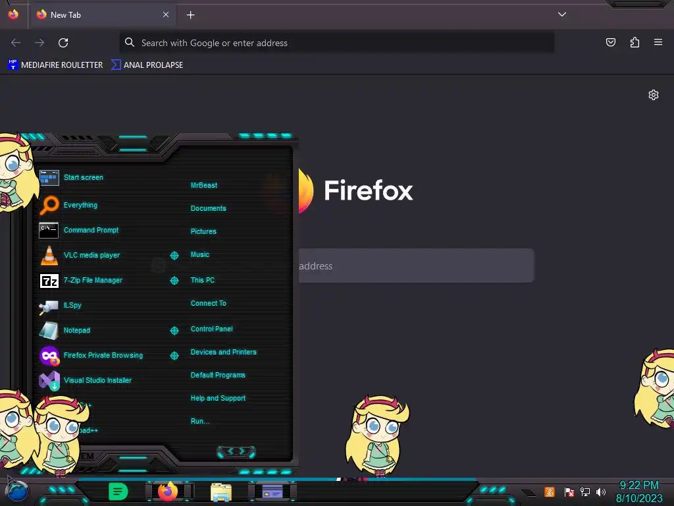The image size is (674, 506).
Task: Expand Notepad jump list arrow
Action: 174,331
